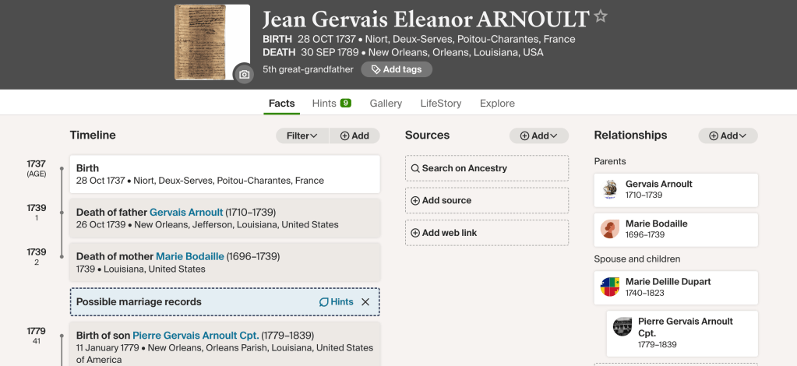Open the Relationships Add dropdown
797x366 pixels.
coord(728,135)
